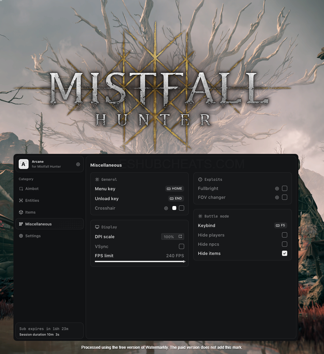The width and height of the screenshot is (324, 354).
Task: Rebind the Battle mode F5 keybind
Action: pos(281,225)
